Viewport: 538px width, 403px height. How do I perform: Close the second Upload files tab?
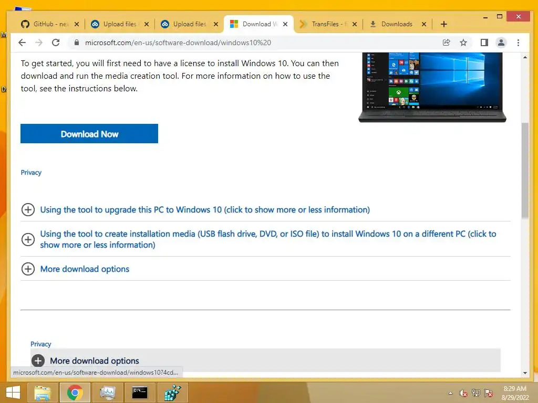[x=216, y=24]
